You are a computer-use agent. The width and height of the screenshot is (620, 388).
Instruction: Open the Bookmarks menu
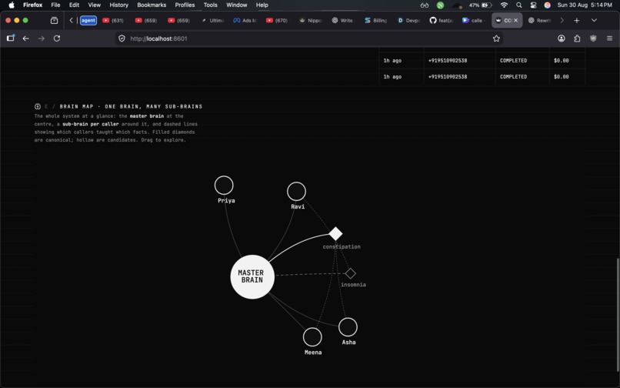click(x=152, y=5)
